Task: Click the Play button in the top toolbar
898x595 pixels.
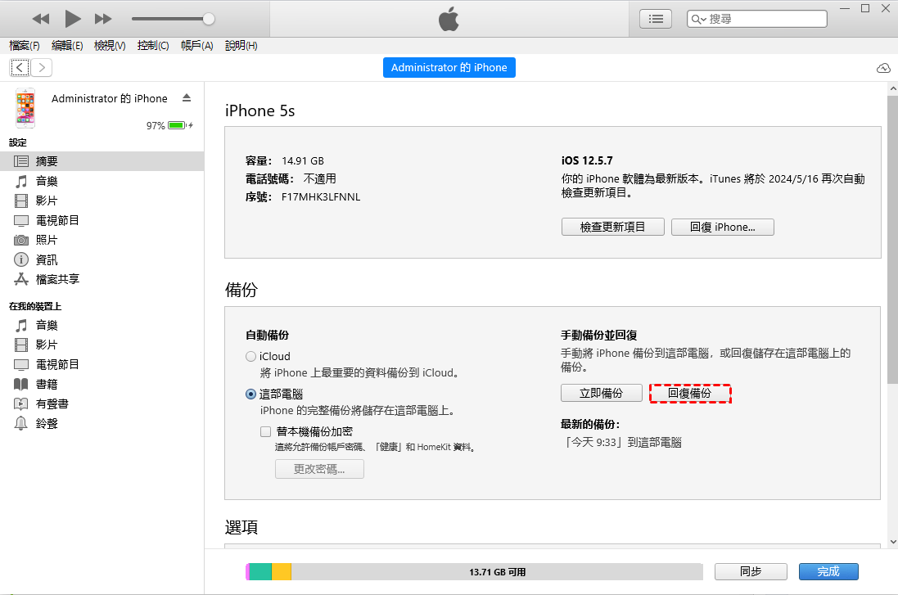Action: coord(73,18)
